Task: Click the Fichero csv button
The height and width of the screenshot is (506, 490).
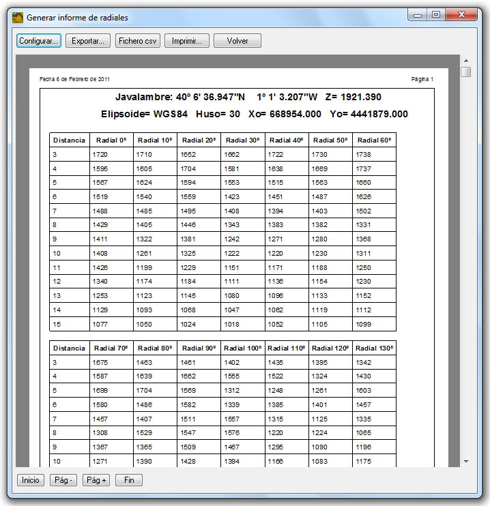Action: click(x=138, y=41)
